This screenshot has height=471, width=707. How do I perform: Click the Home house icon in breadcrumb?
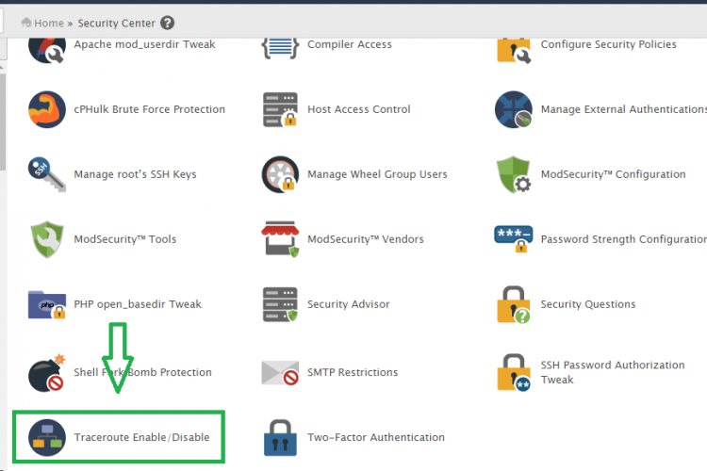[x=26, y=22]
